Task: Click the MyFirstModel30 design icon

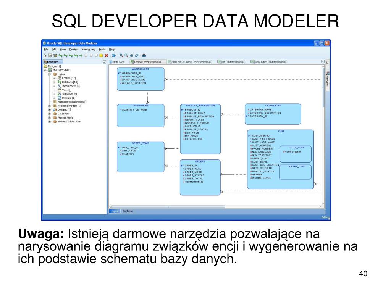Action: 50,70
